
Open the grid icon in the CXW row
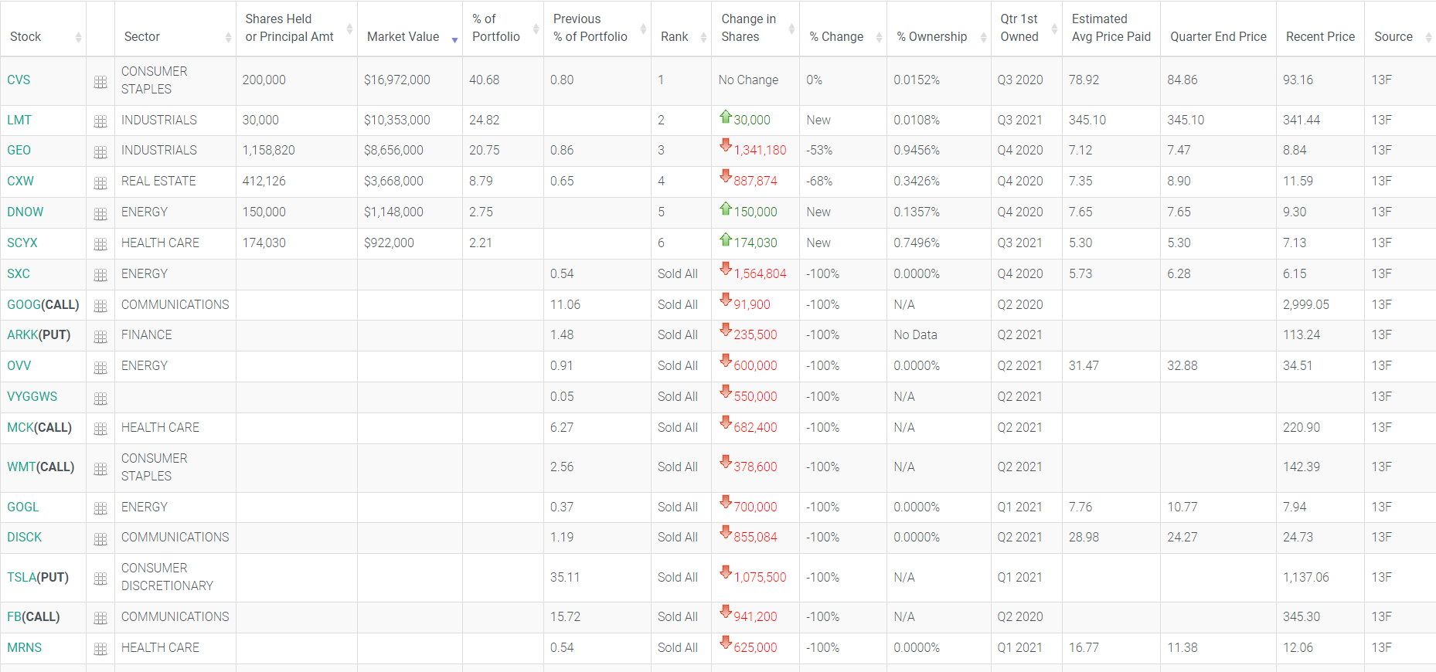click(x=100, y=183)
